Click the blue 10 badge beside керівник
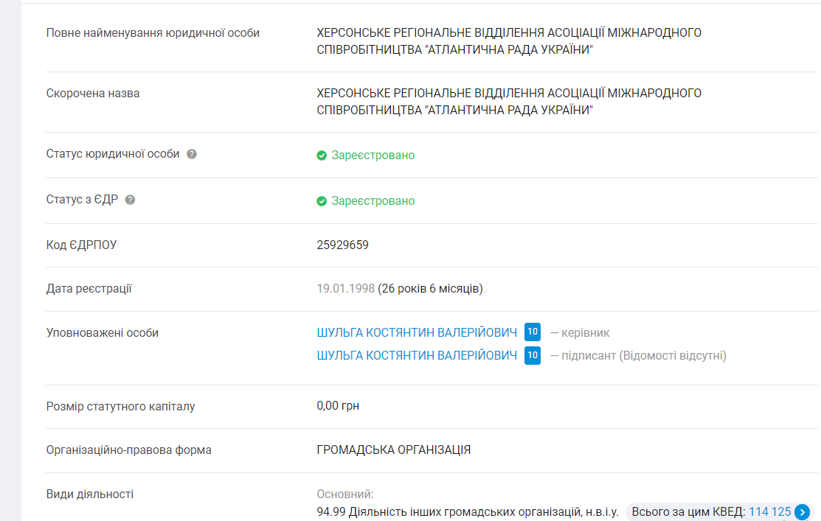The height and width of the screenshot is (521, 821). pos(533,332)
